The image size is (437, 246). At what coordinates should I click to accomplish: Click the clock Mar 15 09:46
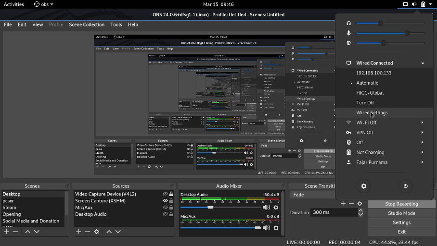point(218,4)
